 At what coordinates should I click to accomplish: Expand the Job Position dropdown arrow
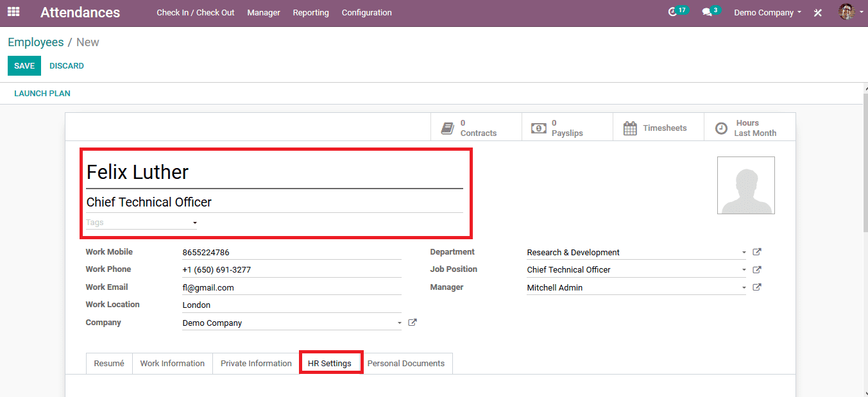point(744,270)
